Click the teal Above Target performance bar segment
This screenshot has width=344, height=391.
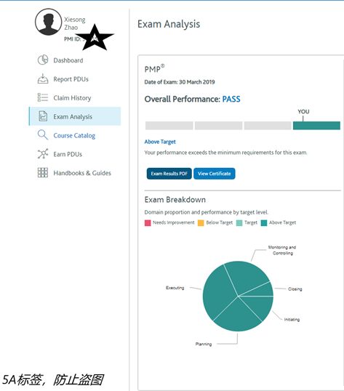pyautogui.click(x=316, y=126)
